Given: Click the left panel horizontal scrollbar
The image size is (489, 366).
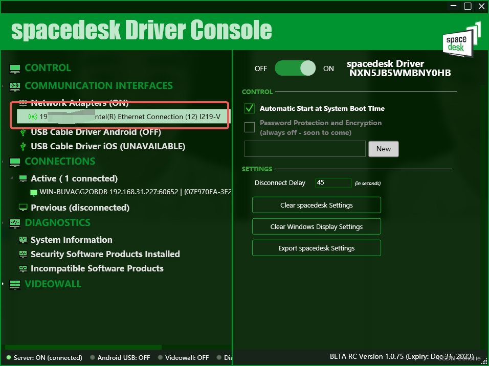Looking at the screenshot, I should point(83,347).
